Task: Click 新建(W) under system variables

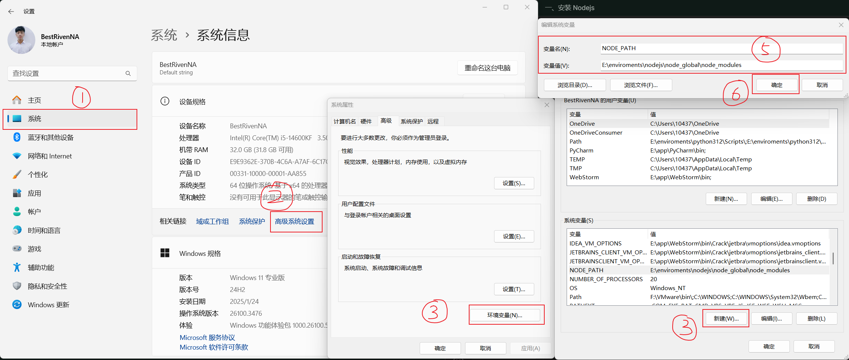Action: coord(725,318)
